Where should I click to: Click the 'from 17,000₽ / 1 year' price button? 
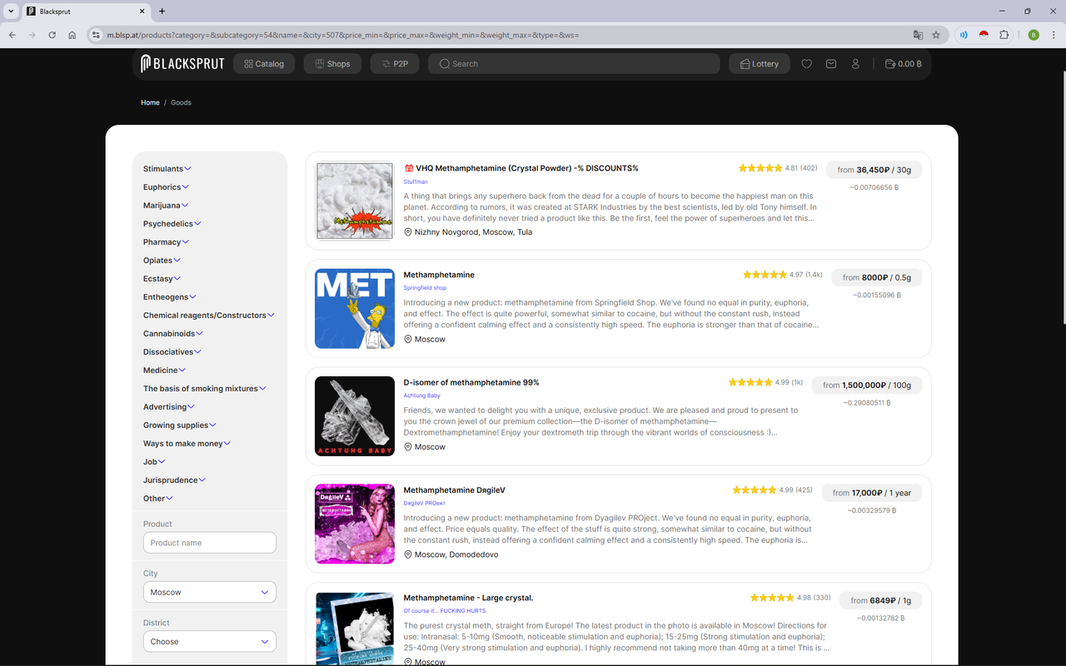point(872,493)
